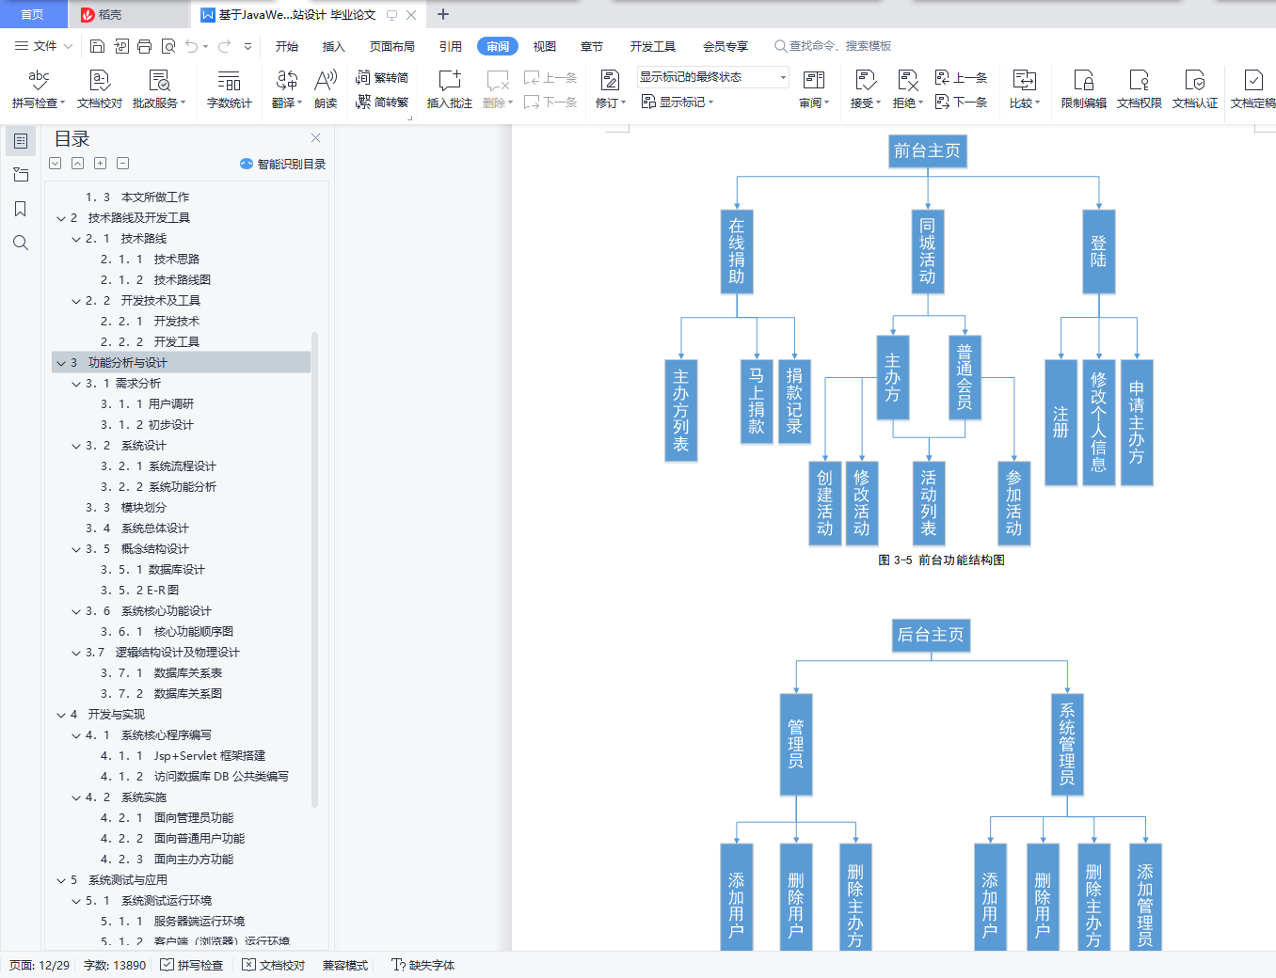Image resolution: width=1276 pixels, height=978 pixels.
Task: Collapse the '5 系统测试与应用' outline node
Action: 61,880
